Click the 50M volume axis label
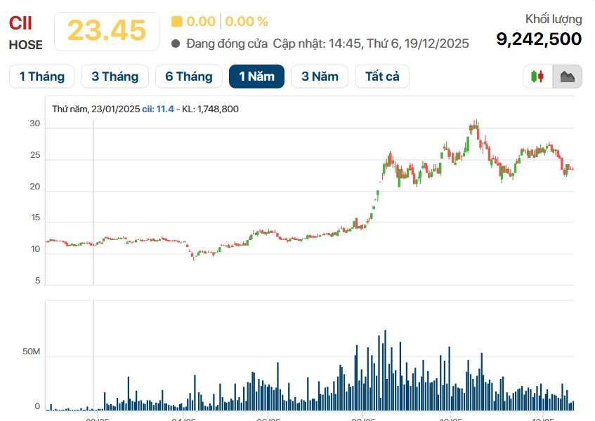Image resolution: width=595 pixels, height=421 pixels. click(32, 351)
